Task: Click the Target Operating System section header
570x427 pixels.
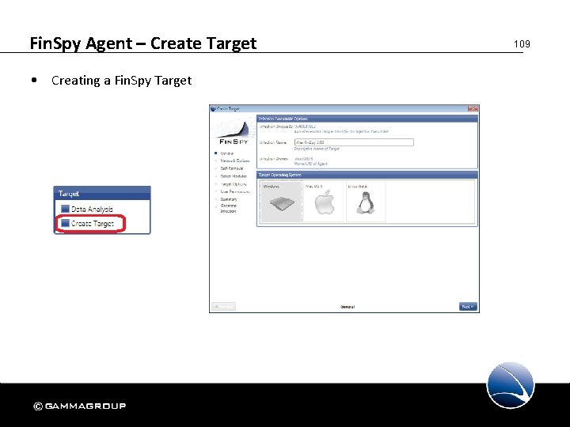Action: point(367,175)
